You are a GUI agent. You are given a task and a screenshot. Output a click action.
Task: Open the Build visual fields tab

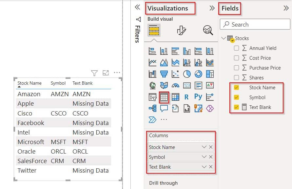click(154, 30)
